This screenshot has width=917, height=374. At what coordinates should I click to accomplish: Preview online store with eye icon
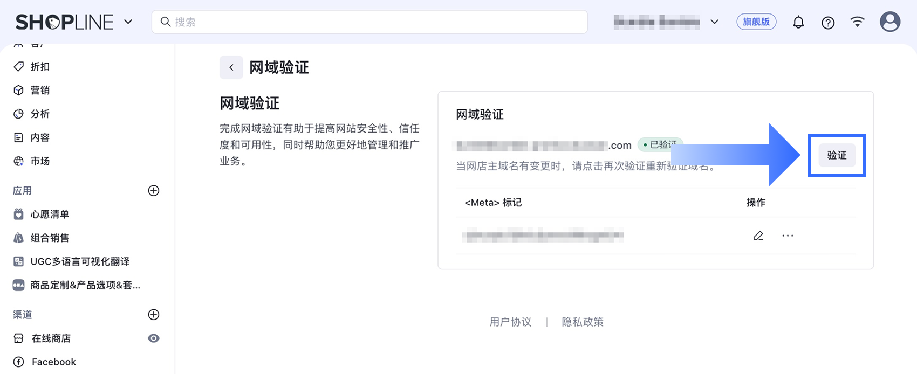[x=154, y=338]
